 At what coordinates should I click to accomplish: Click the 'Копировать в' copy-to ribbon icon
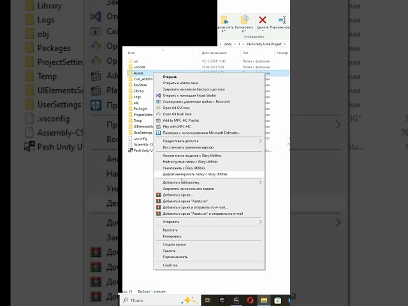pyautogui.click(x=244, y=21)
